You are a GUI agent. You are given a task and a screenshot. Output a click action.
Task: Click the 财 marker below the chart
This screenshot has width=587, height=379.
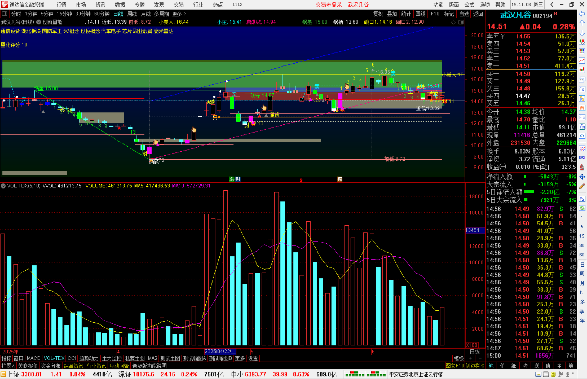[238, 179]
